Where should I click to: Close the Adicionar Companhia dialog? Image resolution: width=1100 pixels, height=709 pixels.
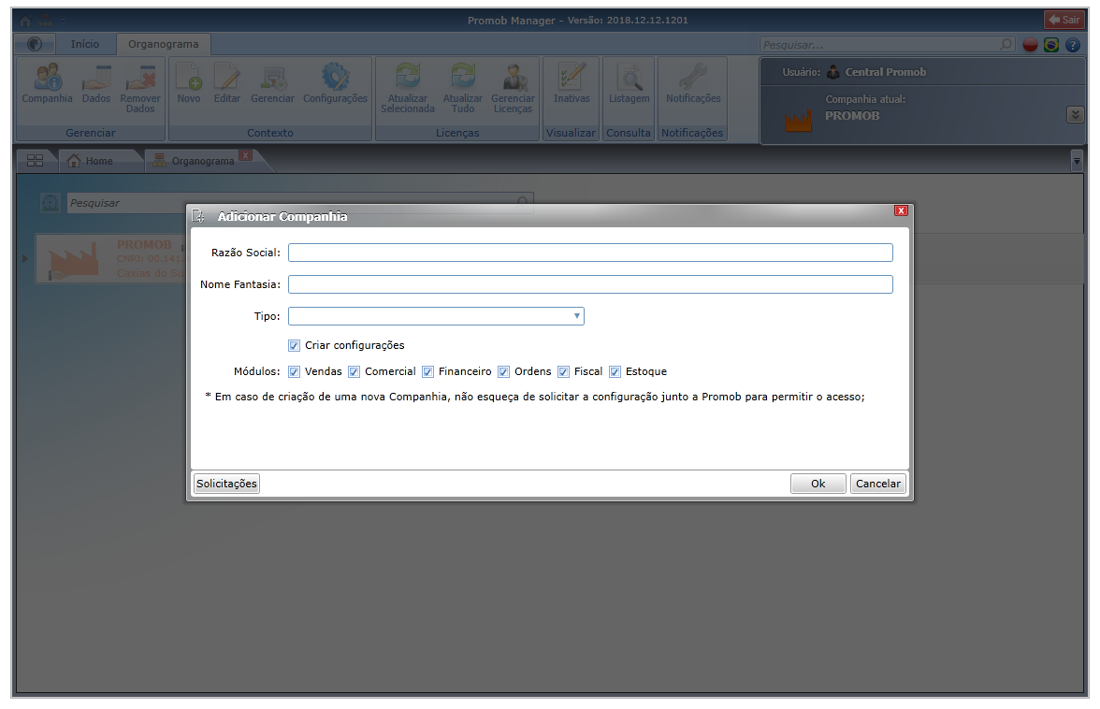click(902, 210)
